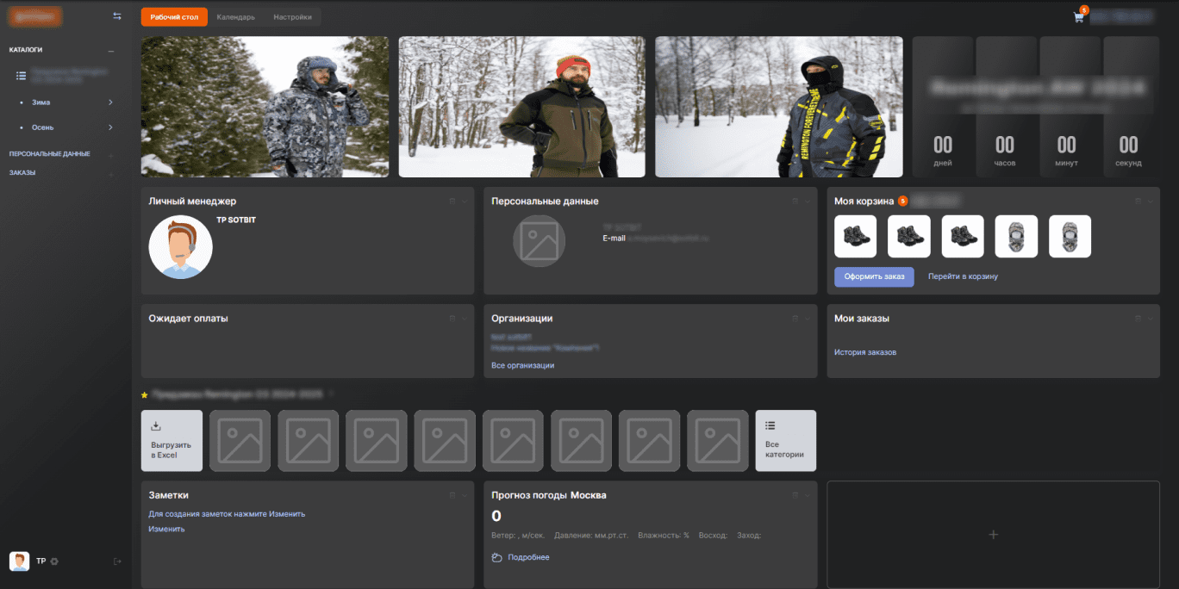Click the star icon beside catalog title

[x=145, y=394]
